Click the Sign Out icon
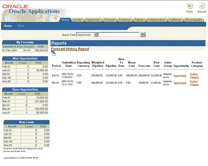Viewport: 208px width, 166px height. tap(202, 6)
